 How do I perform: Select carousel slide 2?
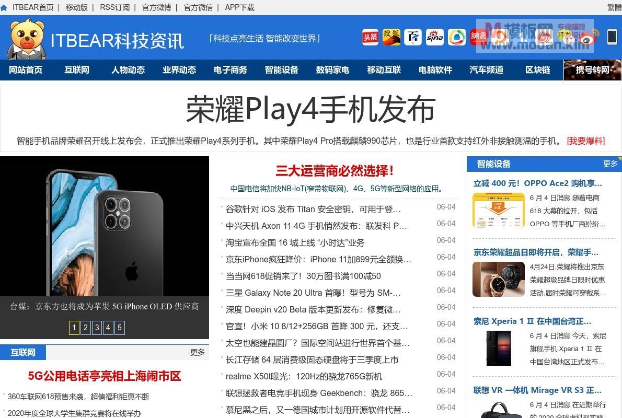tap(85, 328)
